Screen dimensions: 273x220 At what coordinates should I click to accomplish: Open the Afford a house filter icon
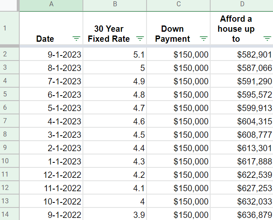click(x=267, y=38)
